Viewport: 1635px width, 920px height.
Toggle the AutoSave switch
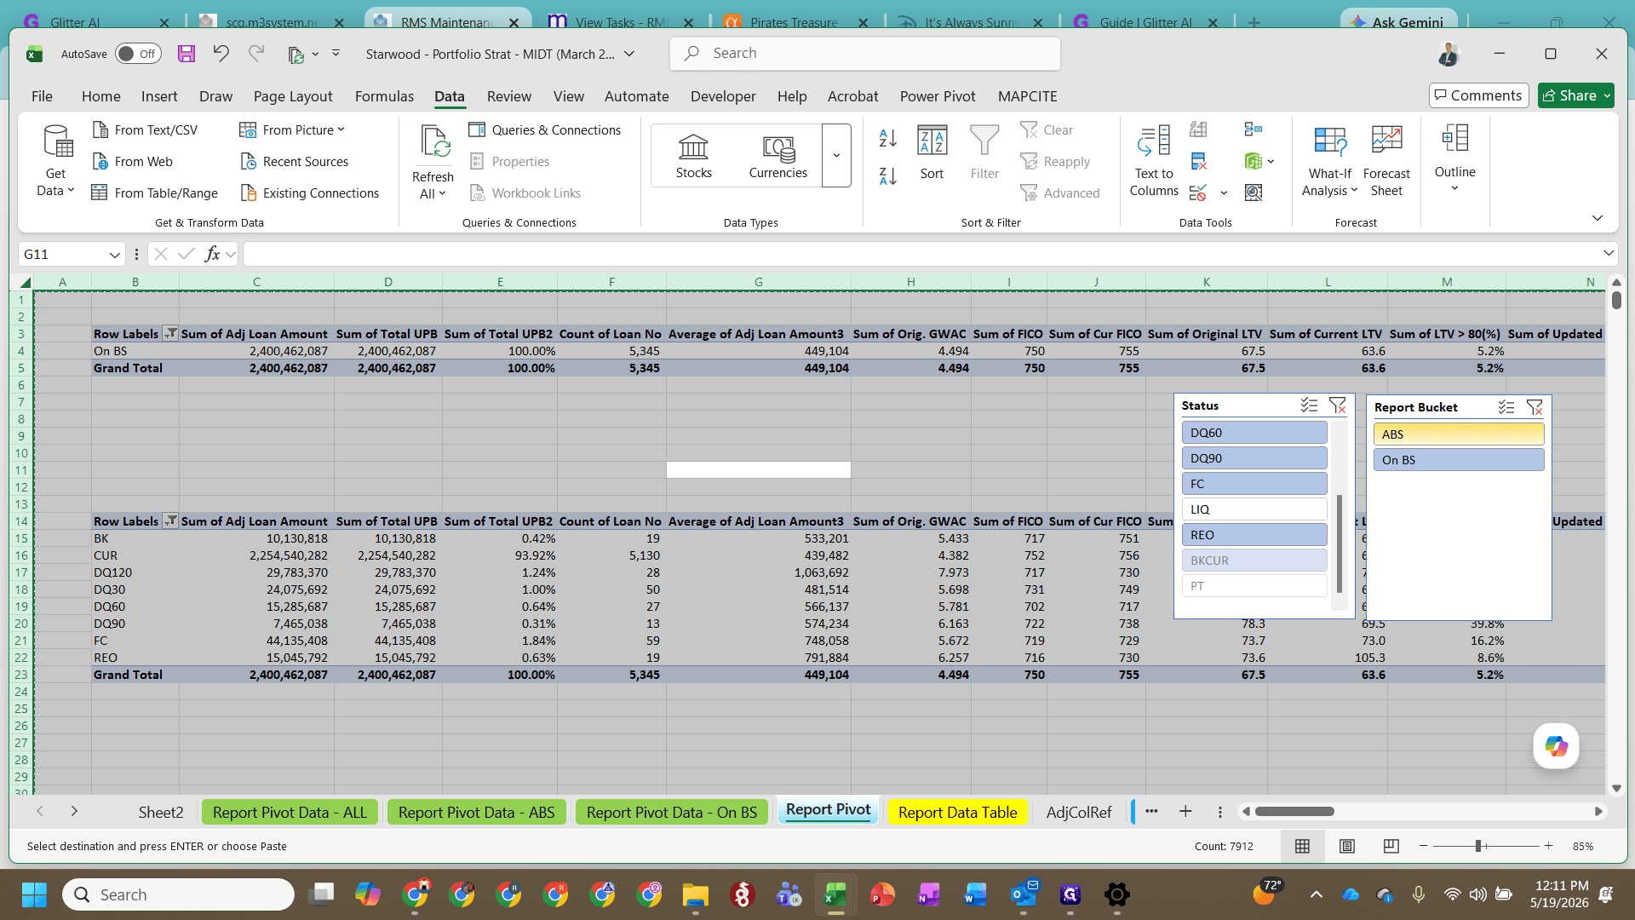point(138,54)
